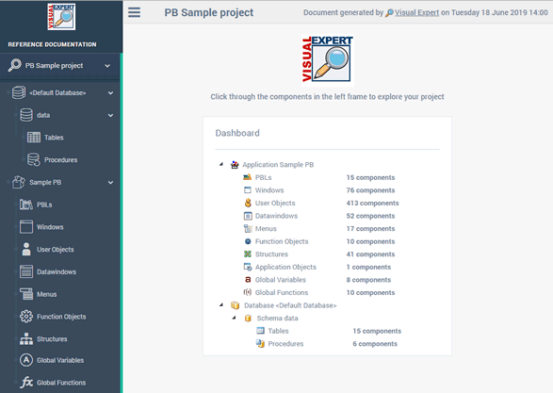Screen dimensions: 553x393
Task: Open Structures in the dashboard list
Action: 271,254
